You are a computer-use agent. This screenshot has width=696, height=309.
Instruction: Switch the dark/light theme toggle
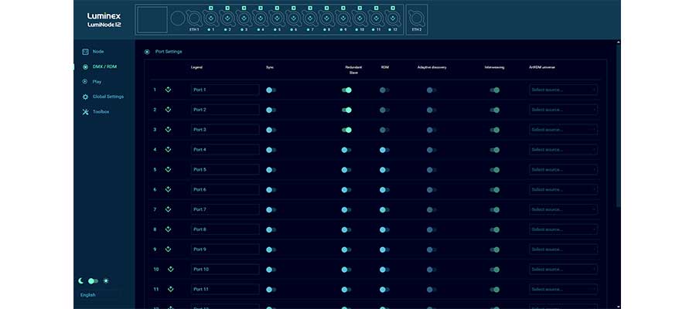tap(93, 280)
